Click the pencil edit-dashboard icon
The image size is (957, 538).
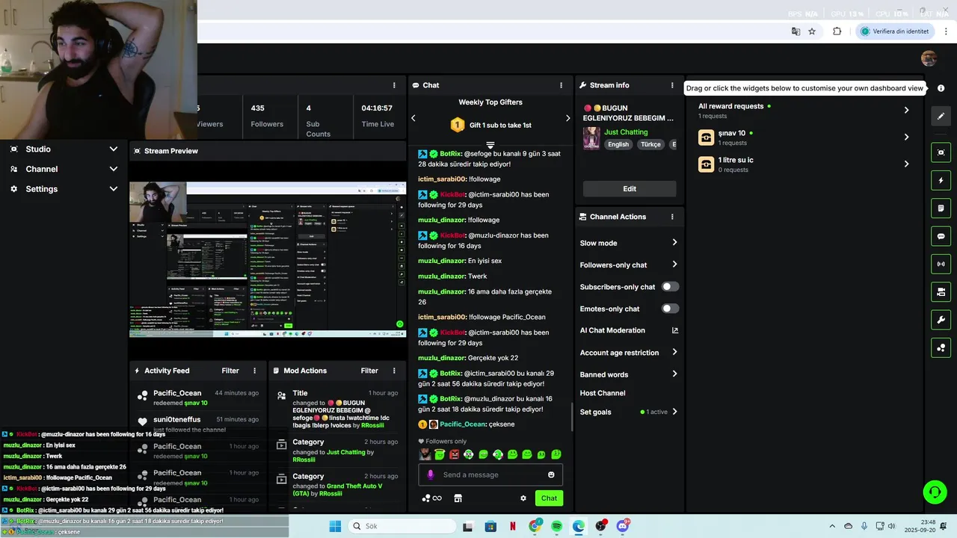[x=941, y=116]
